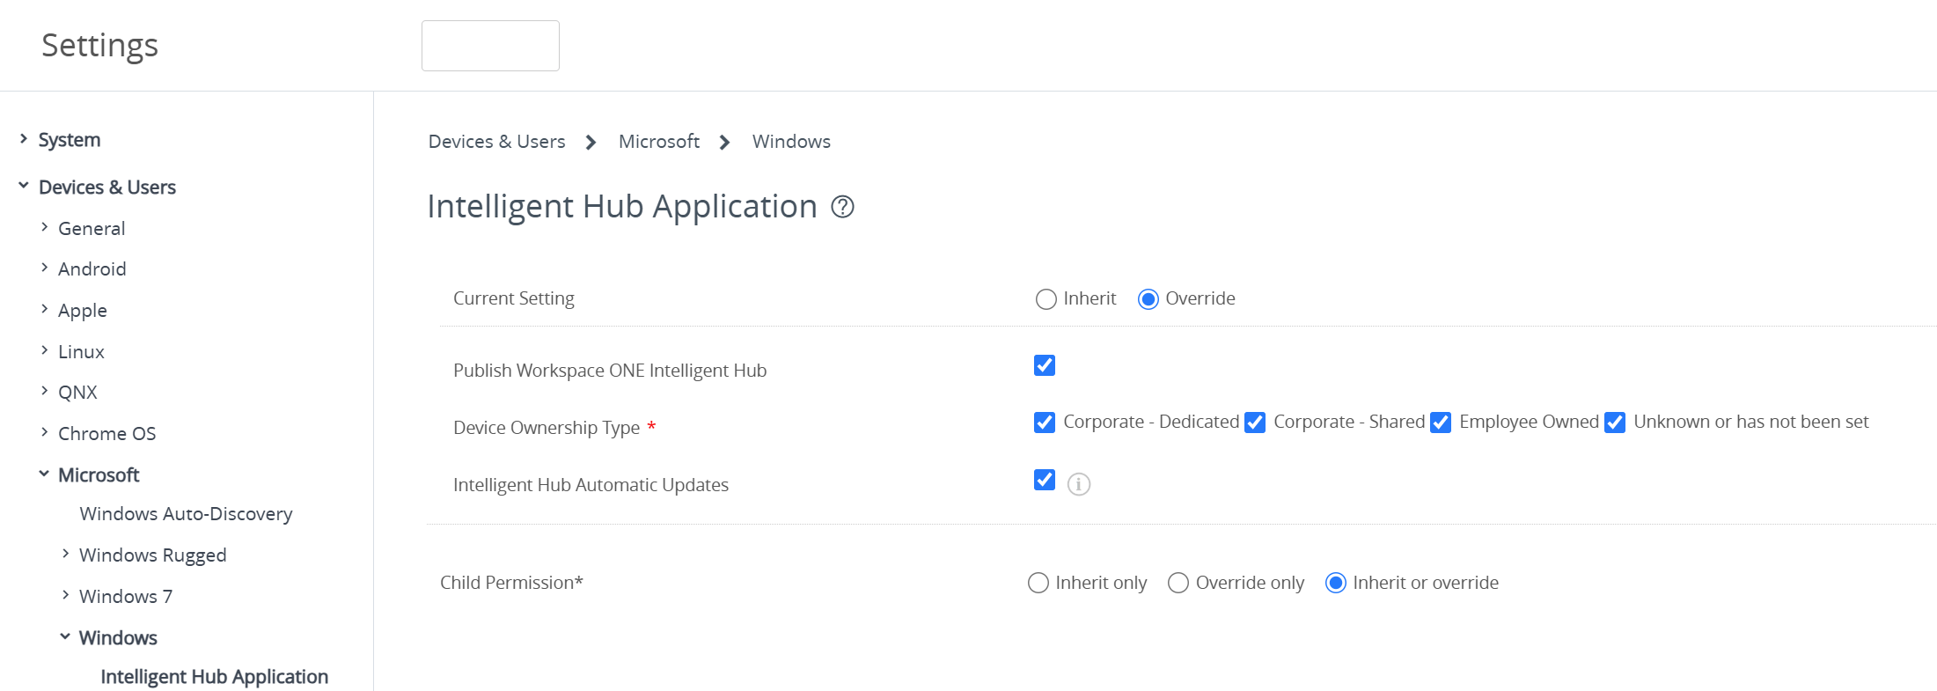Toggle Corporate - Shared ownership checkbox

[1254, 423]
